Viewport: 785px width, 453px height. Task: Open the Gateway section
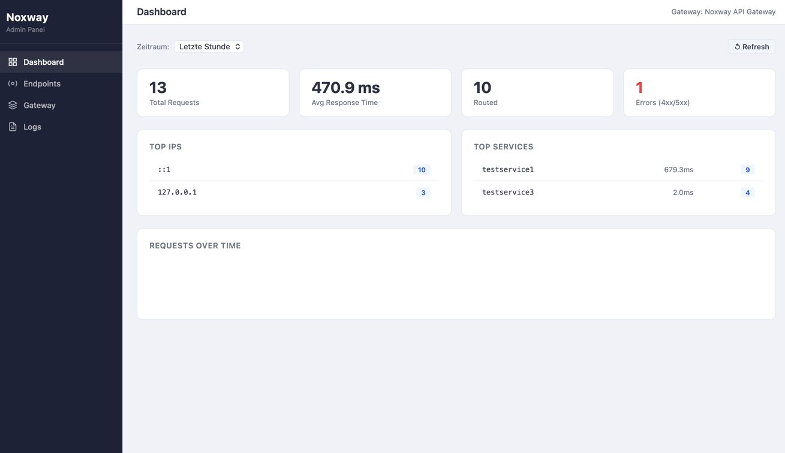click(61, 105)
